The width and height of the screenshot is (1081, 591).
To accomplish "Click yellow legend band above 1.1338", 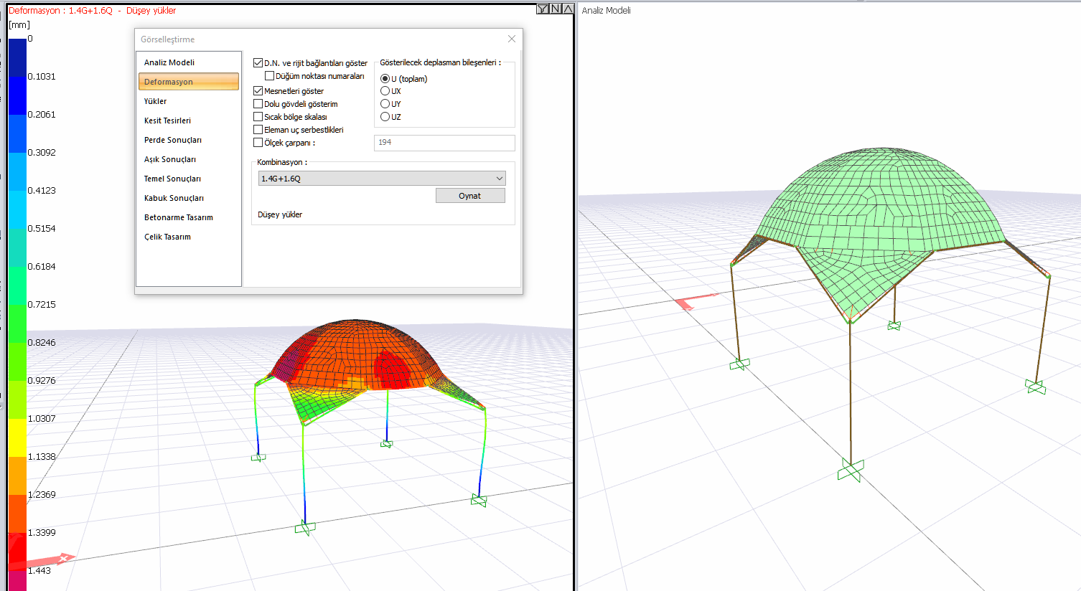I will coord(17,438).
